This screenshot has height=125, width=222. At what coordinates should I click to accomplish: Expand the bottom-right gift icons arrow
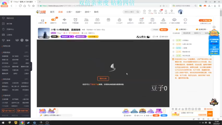(164, 111)
